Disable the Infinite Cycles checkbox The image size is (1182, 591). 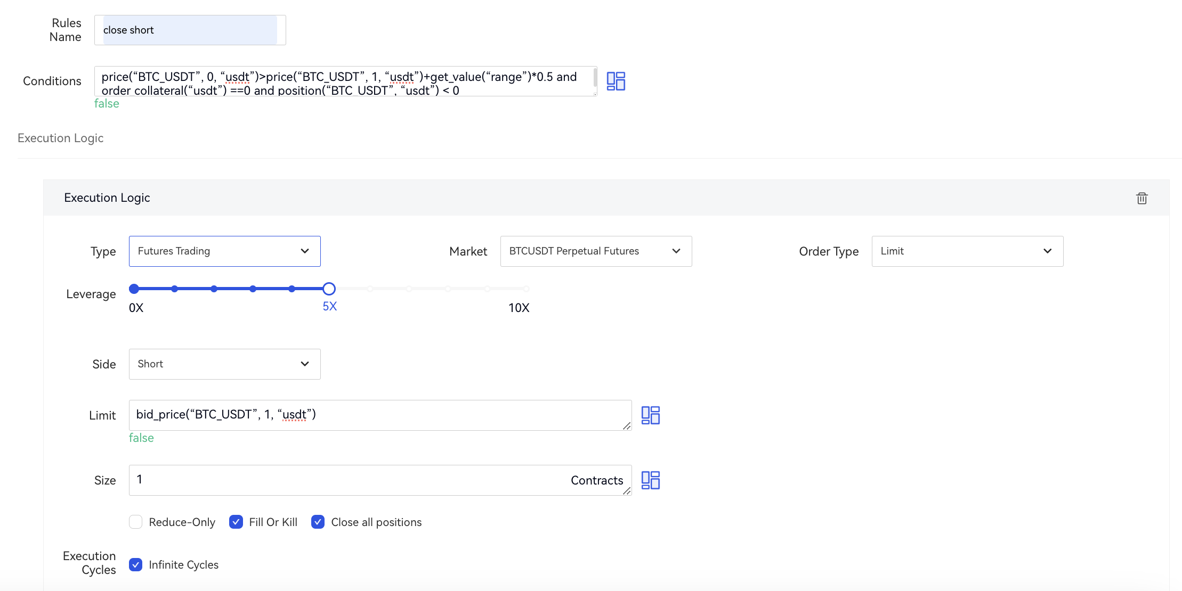coord(136,564)
